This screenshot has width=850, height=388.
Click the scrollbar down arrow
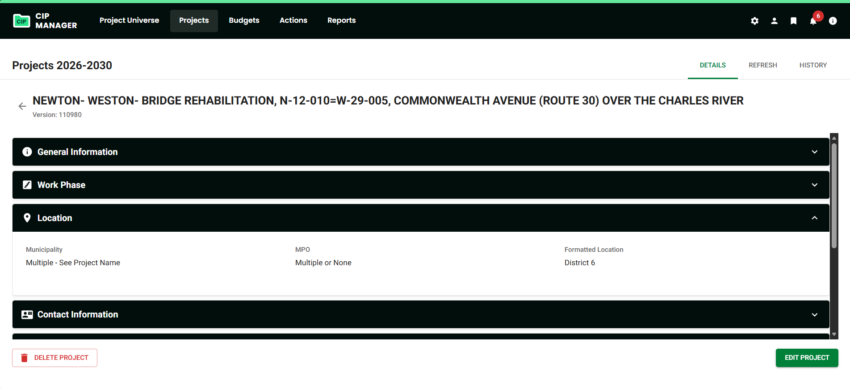833,334
